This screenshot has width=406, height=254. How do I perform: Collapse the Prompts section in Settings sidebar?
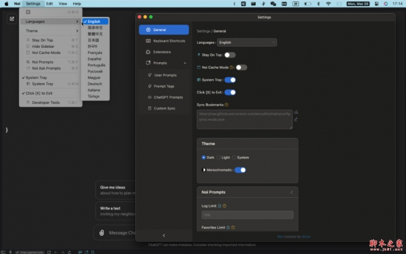[x=185, y=63]
